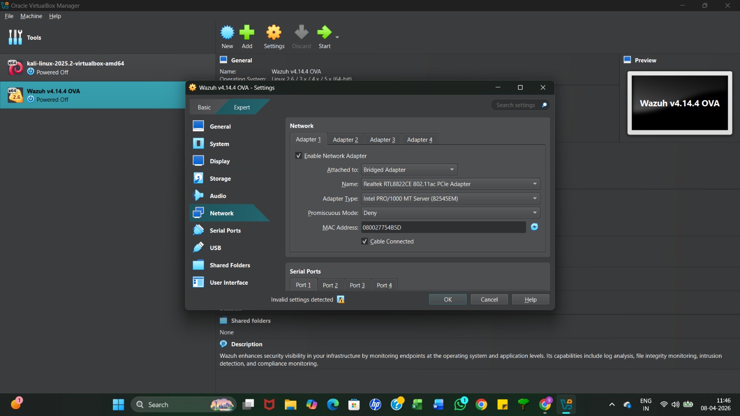Select the Port 1 serial tab
Screen dimensions: 740x416
coord(303,285)
